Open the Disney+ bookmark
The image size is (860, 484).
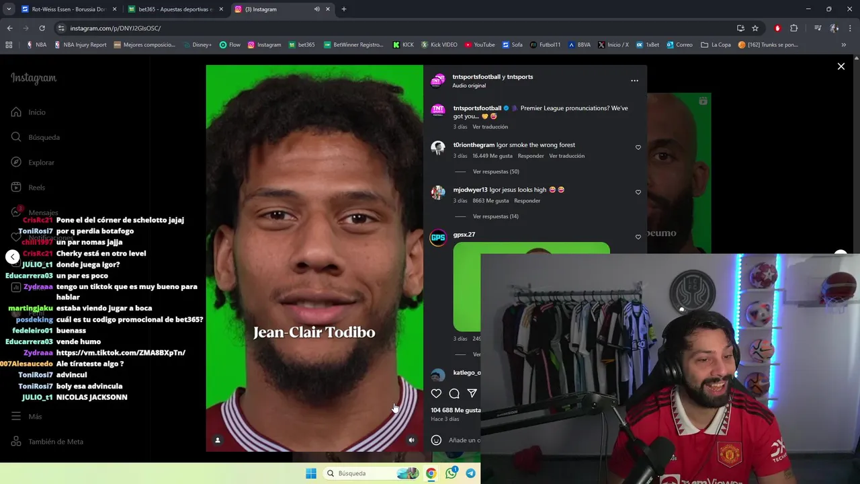tap(197, 45)
